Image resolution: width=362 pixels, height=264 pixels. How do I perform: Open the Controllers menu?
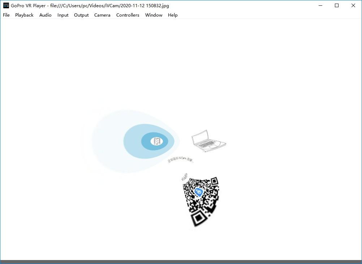tap(128, 15)
